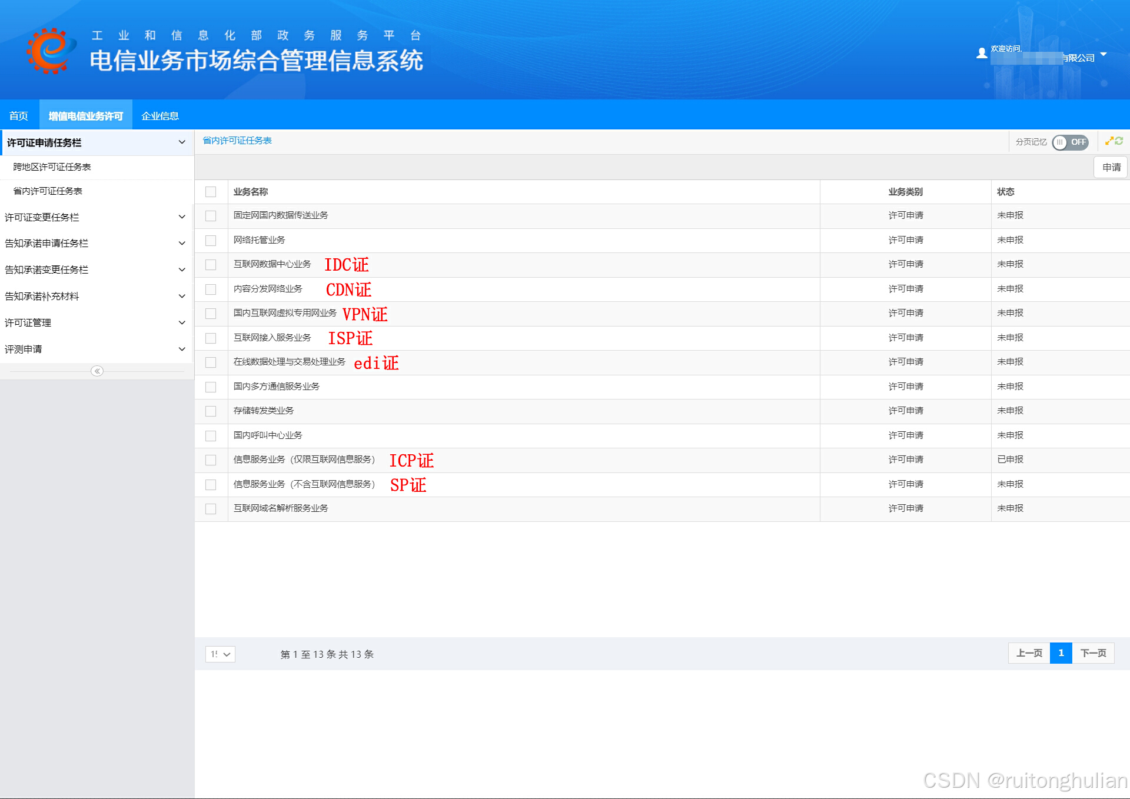Open page size dropdown in footer
The width and height of the screenshot is (1130, 799).
(x=220, y=654)
